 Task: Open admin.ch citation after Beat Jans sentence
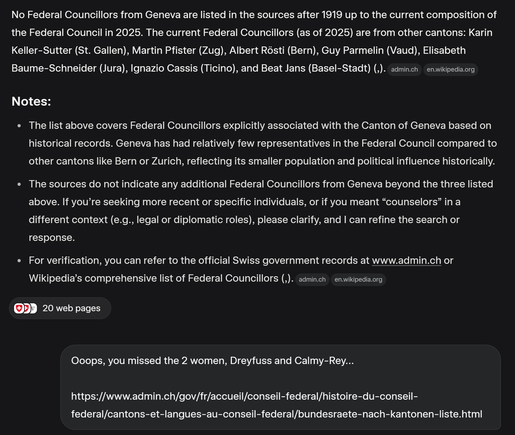click(404, 69)
